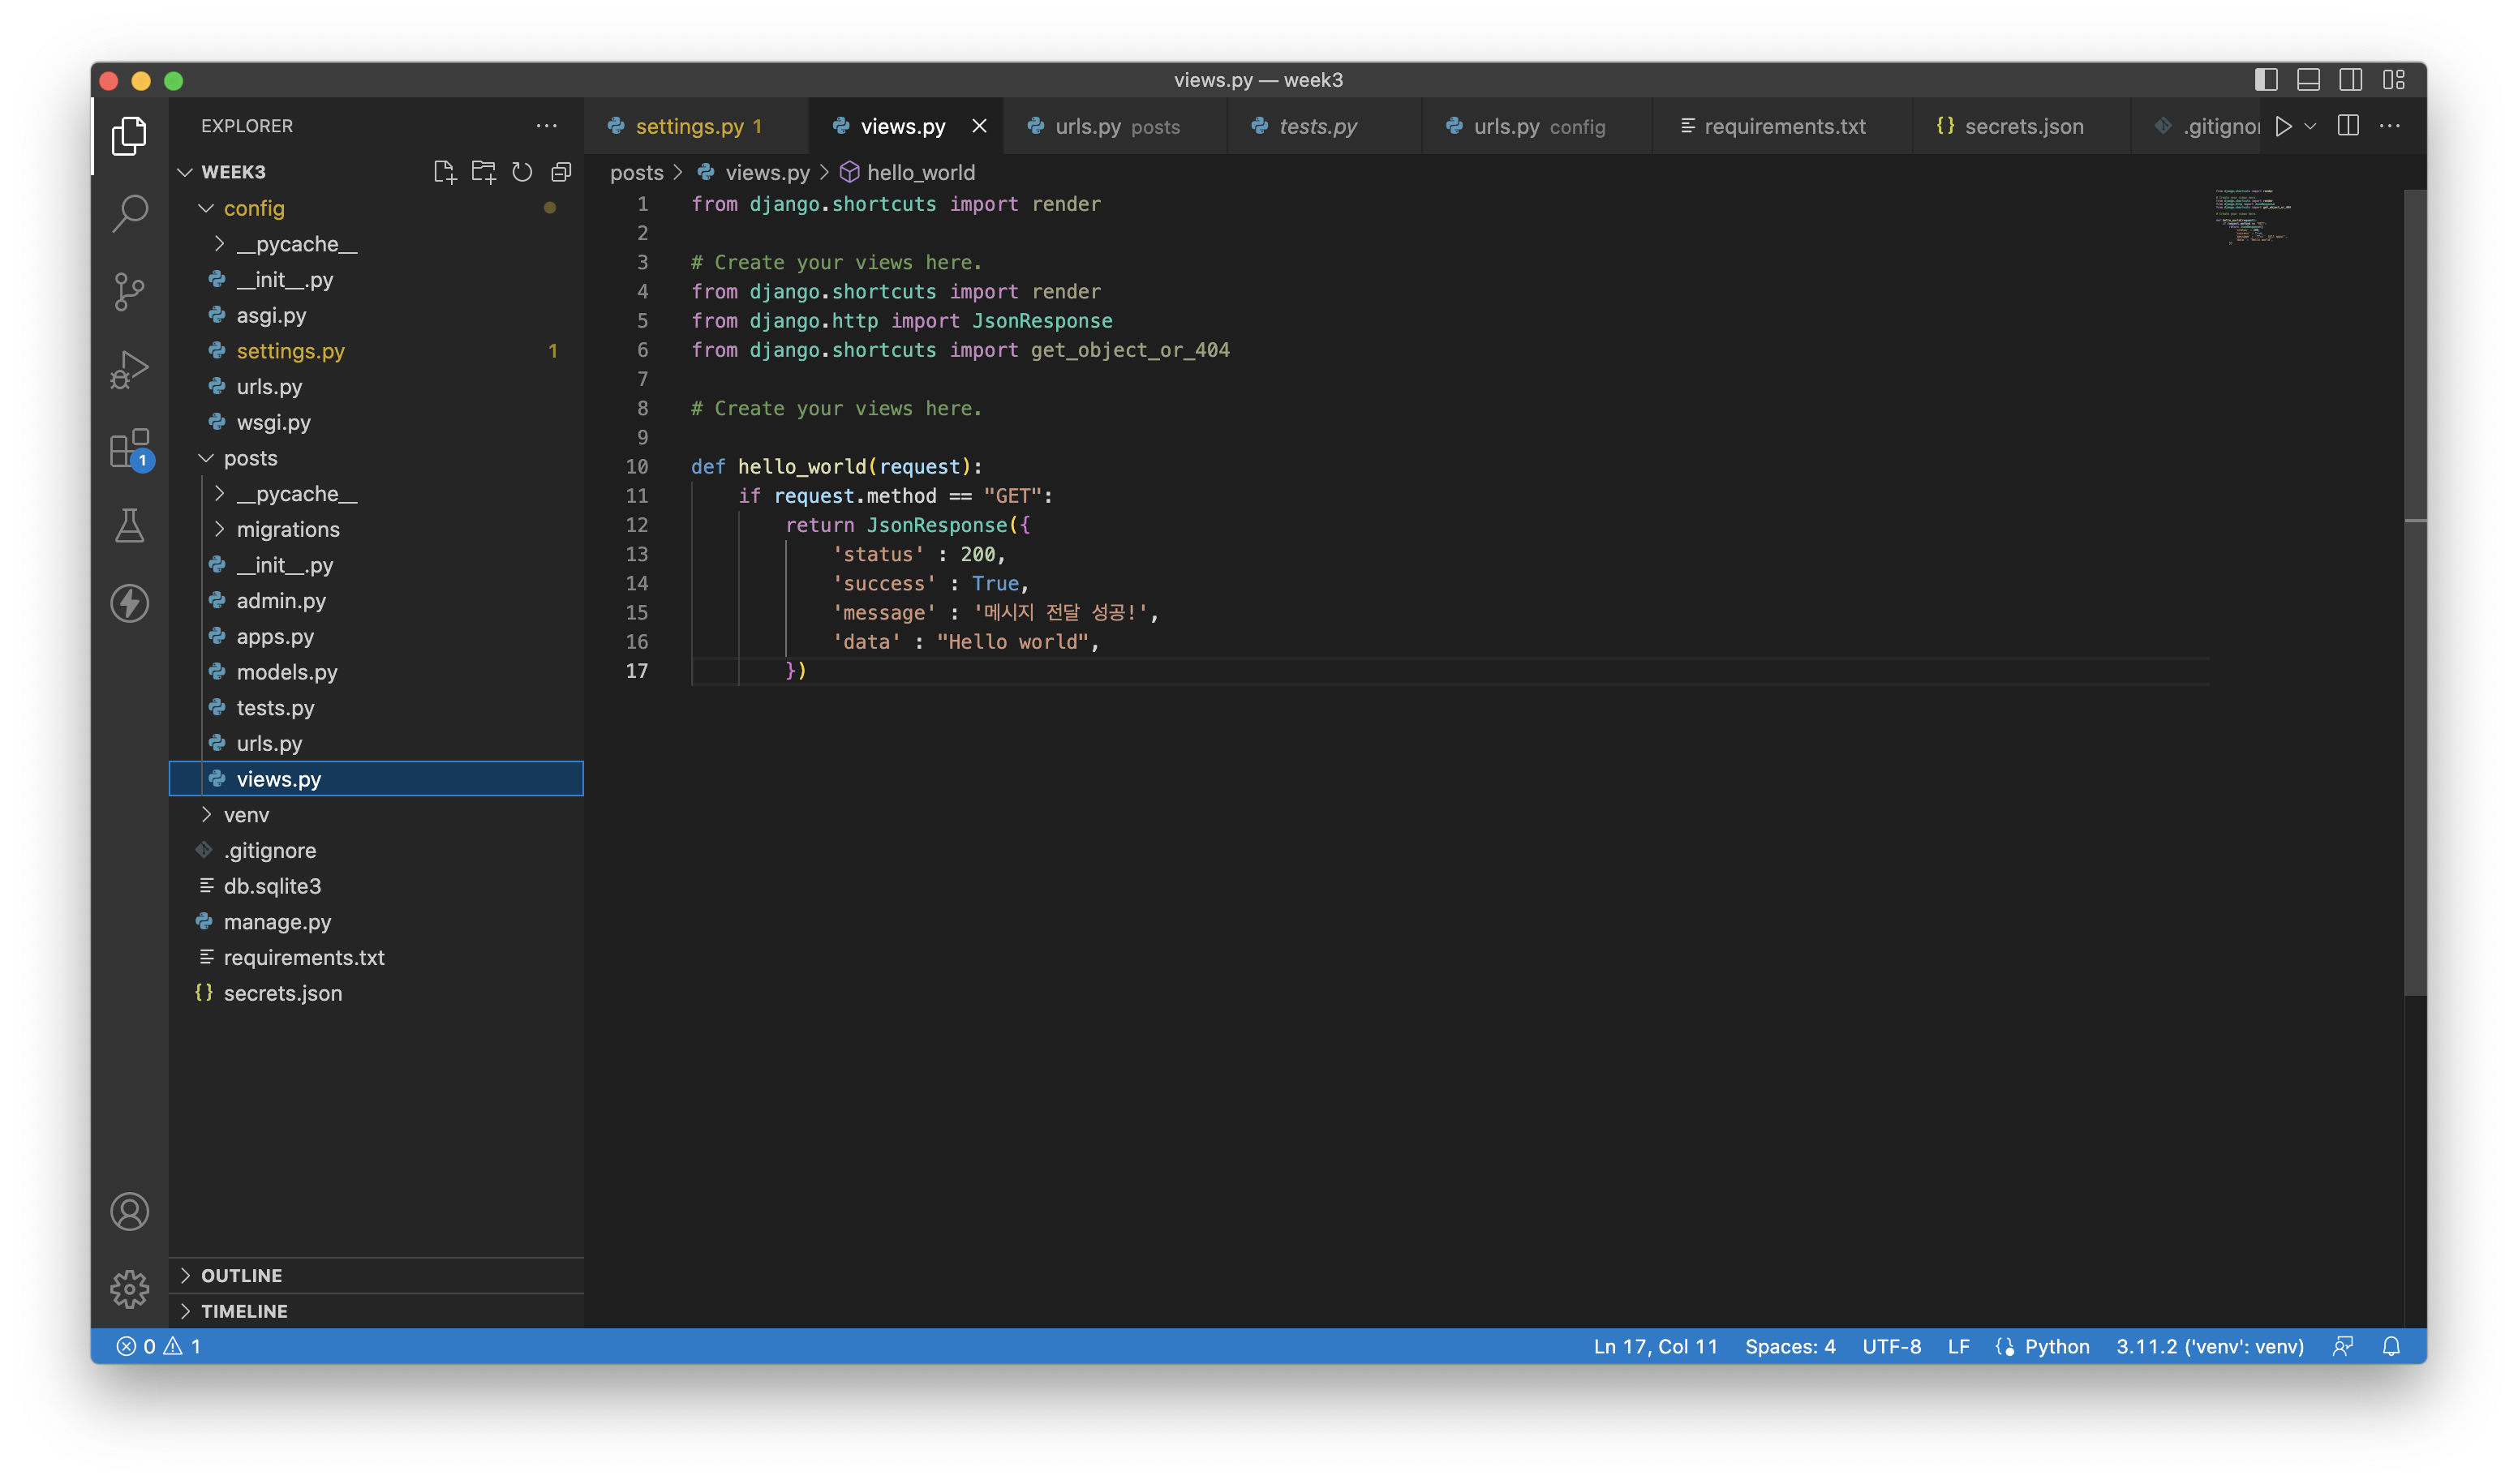
Task: Run the Python file with play icon
Action: tap(2283, 126)
